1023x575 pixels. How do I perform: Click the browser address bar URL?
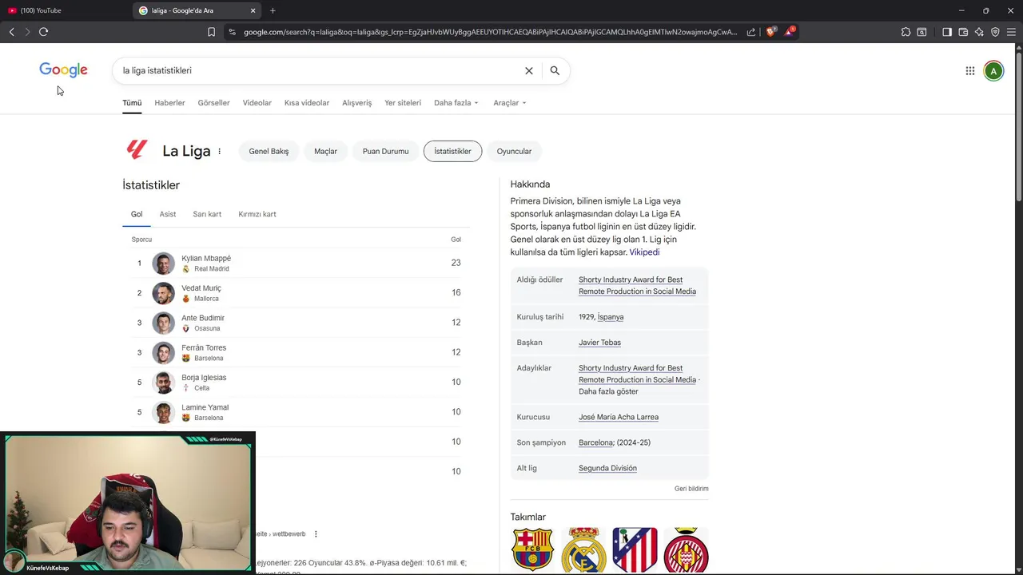490,32
